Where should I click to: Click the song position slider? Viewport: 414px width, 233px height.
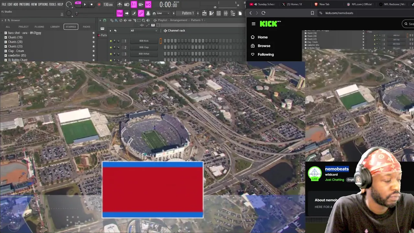coord(94,13)
